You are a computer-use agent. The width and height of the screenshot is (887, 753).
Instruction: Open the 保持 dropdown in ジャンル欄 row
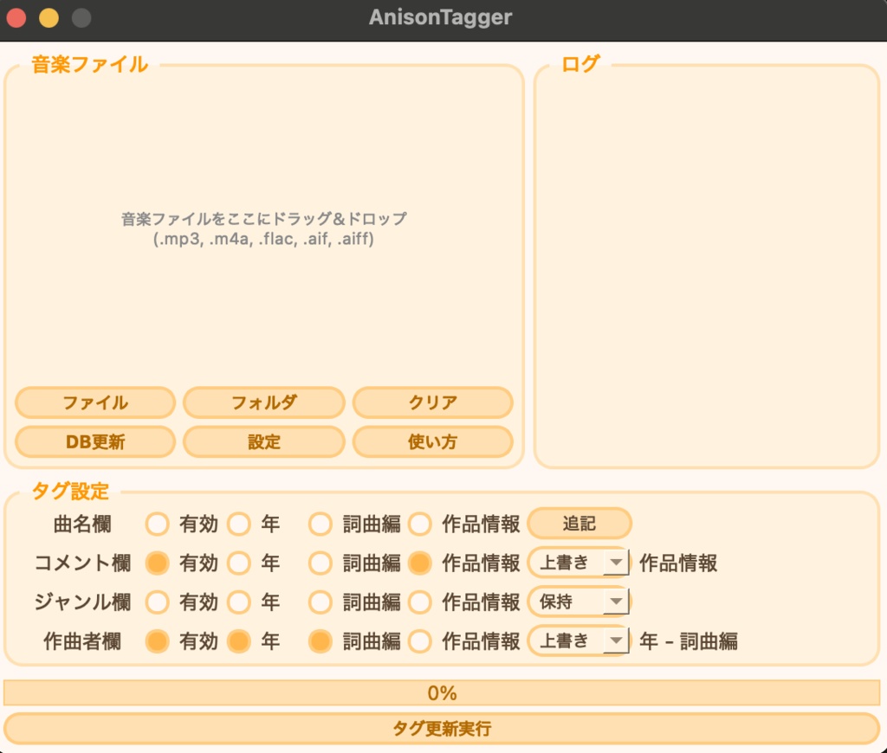pos(579,602)
